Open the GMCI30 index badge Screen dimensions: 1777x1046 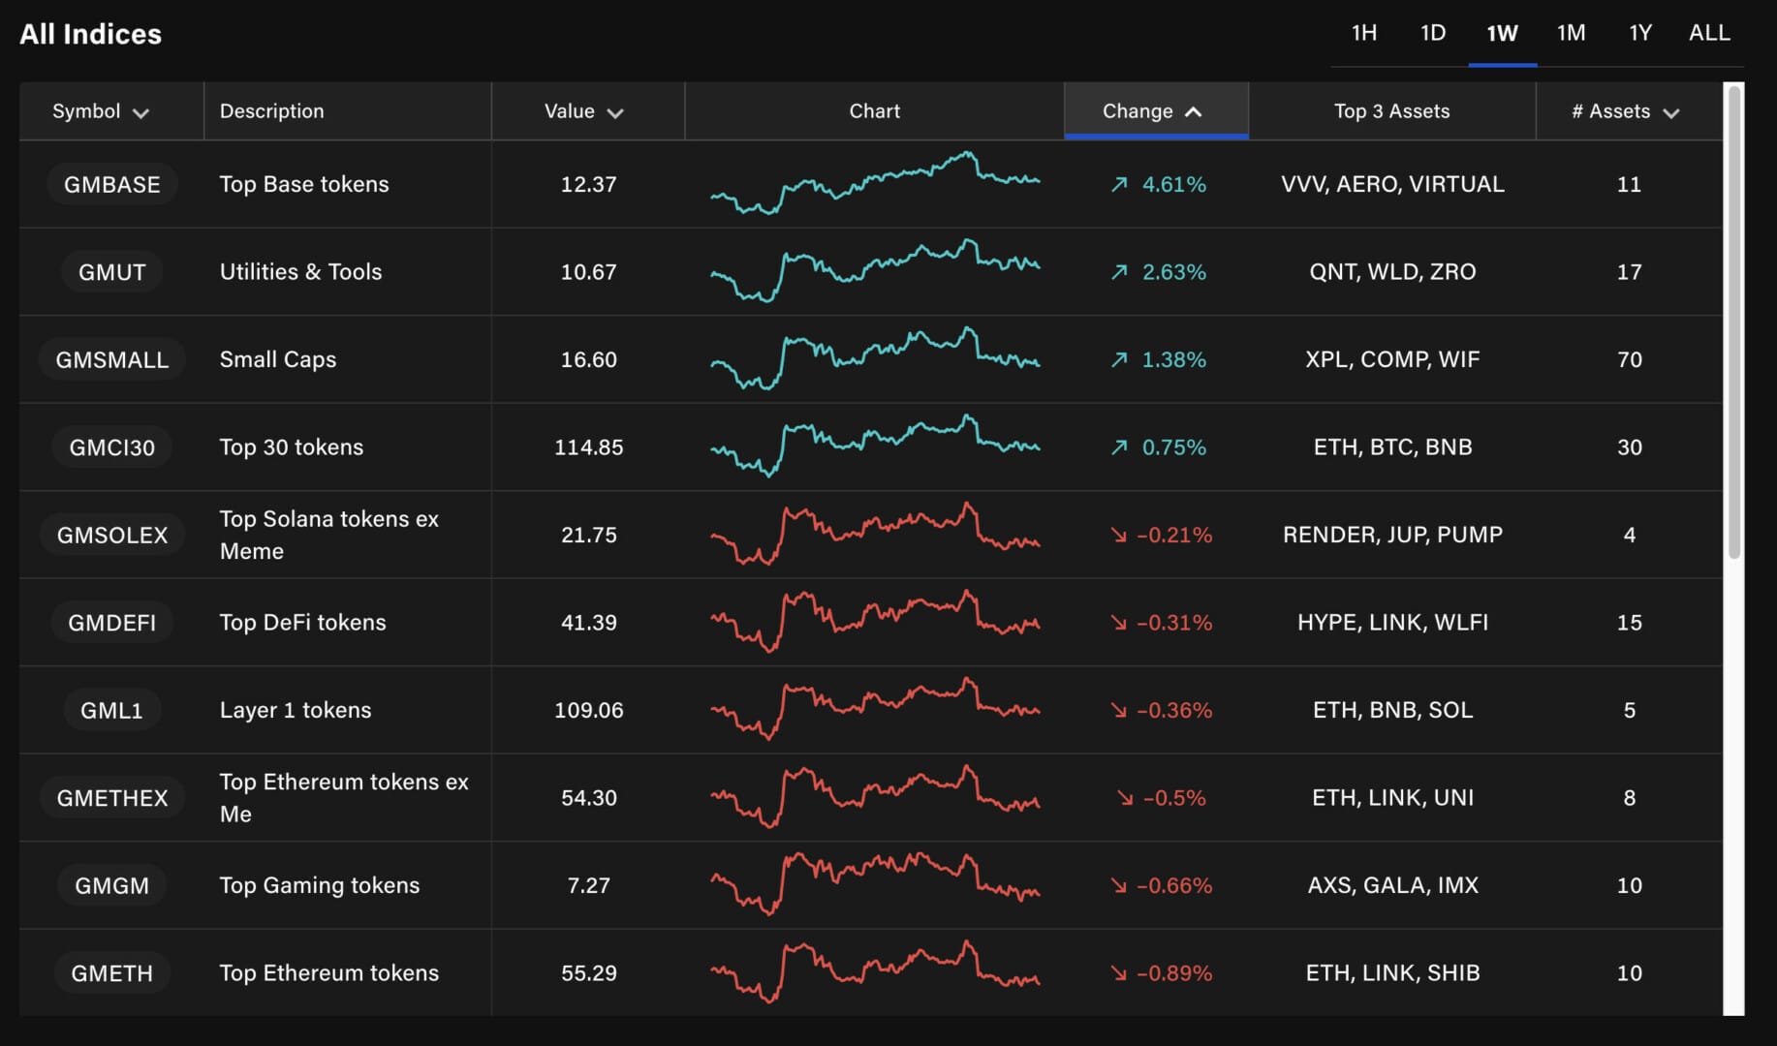point(111,447)
